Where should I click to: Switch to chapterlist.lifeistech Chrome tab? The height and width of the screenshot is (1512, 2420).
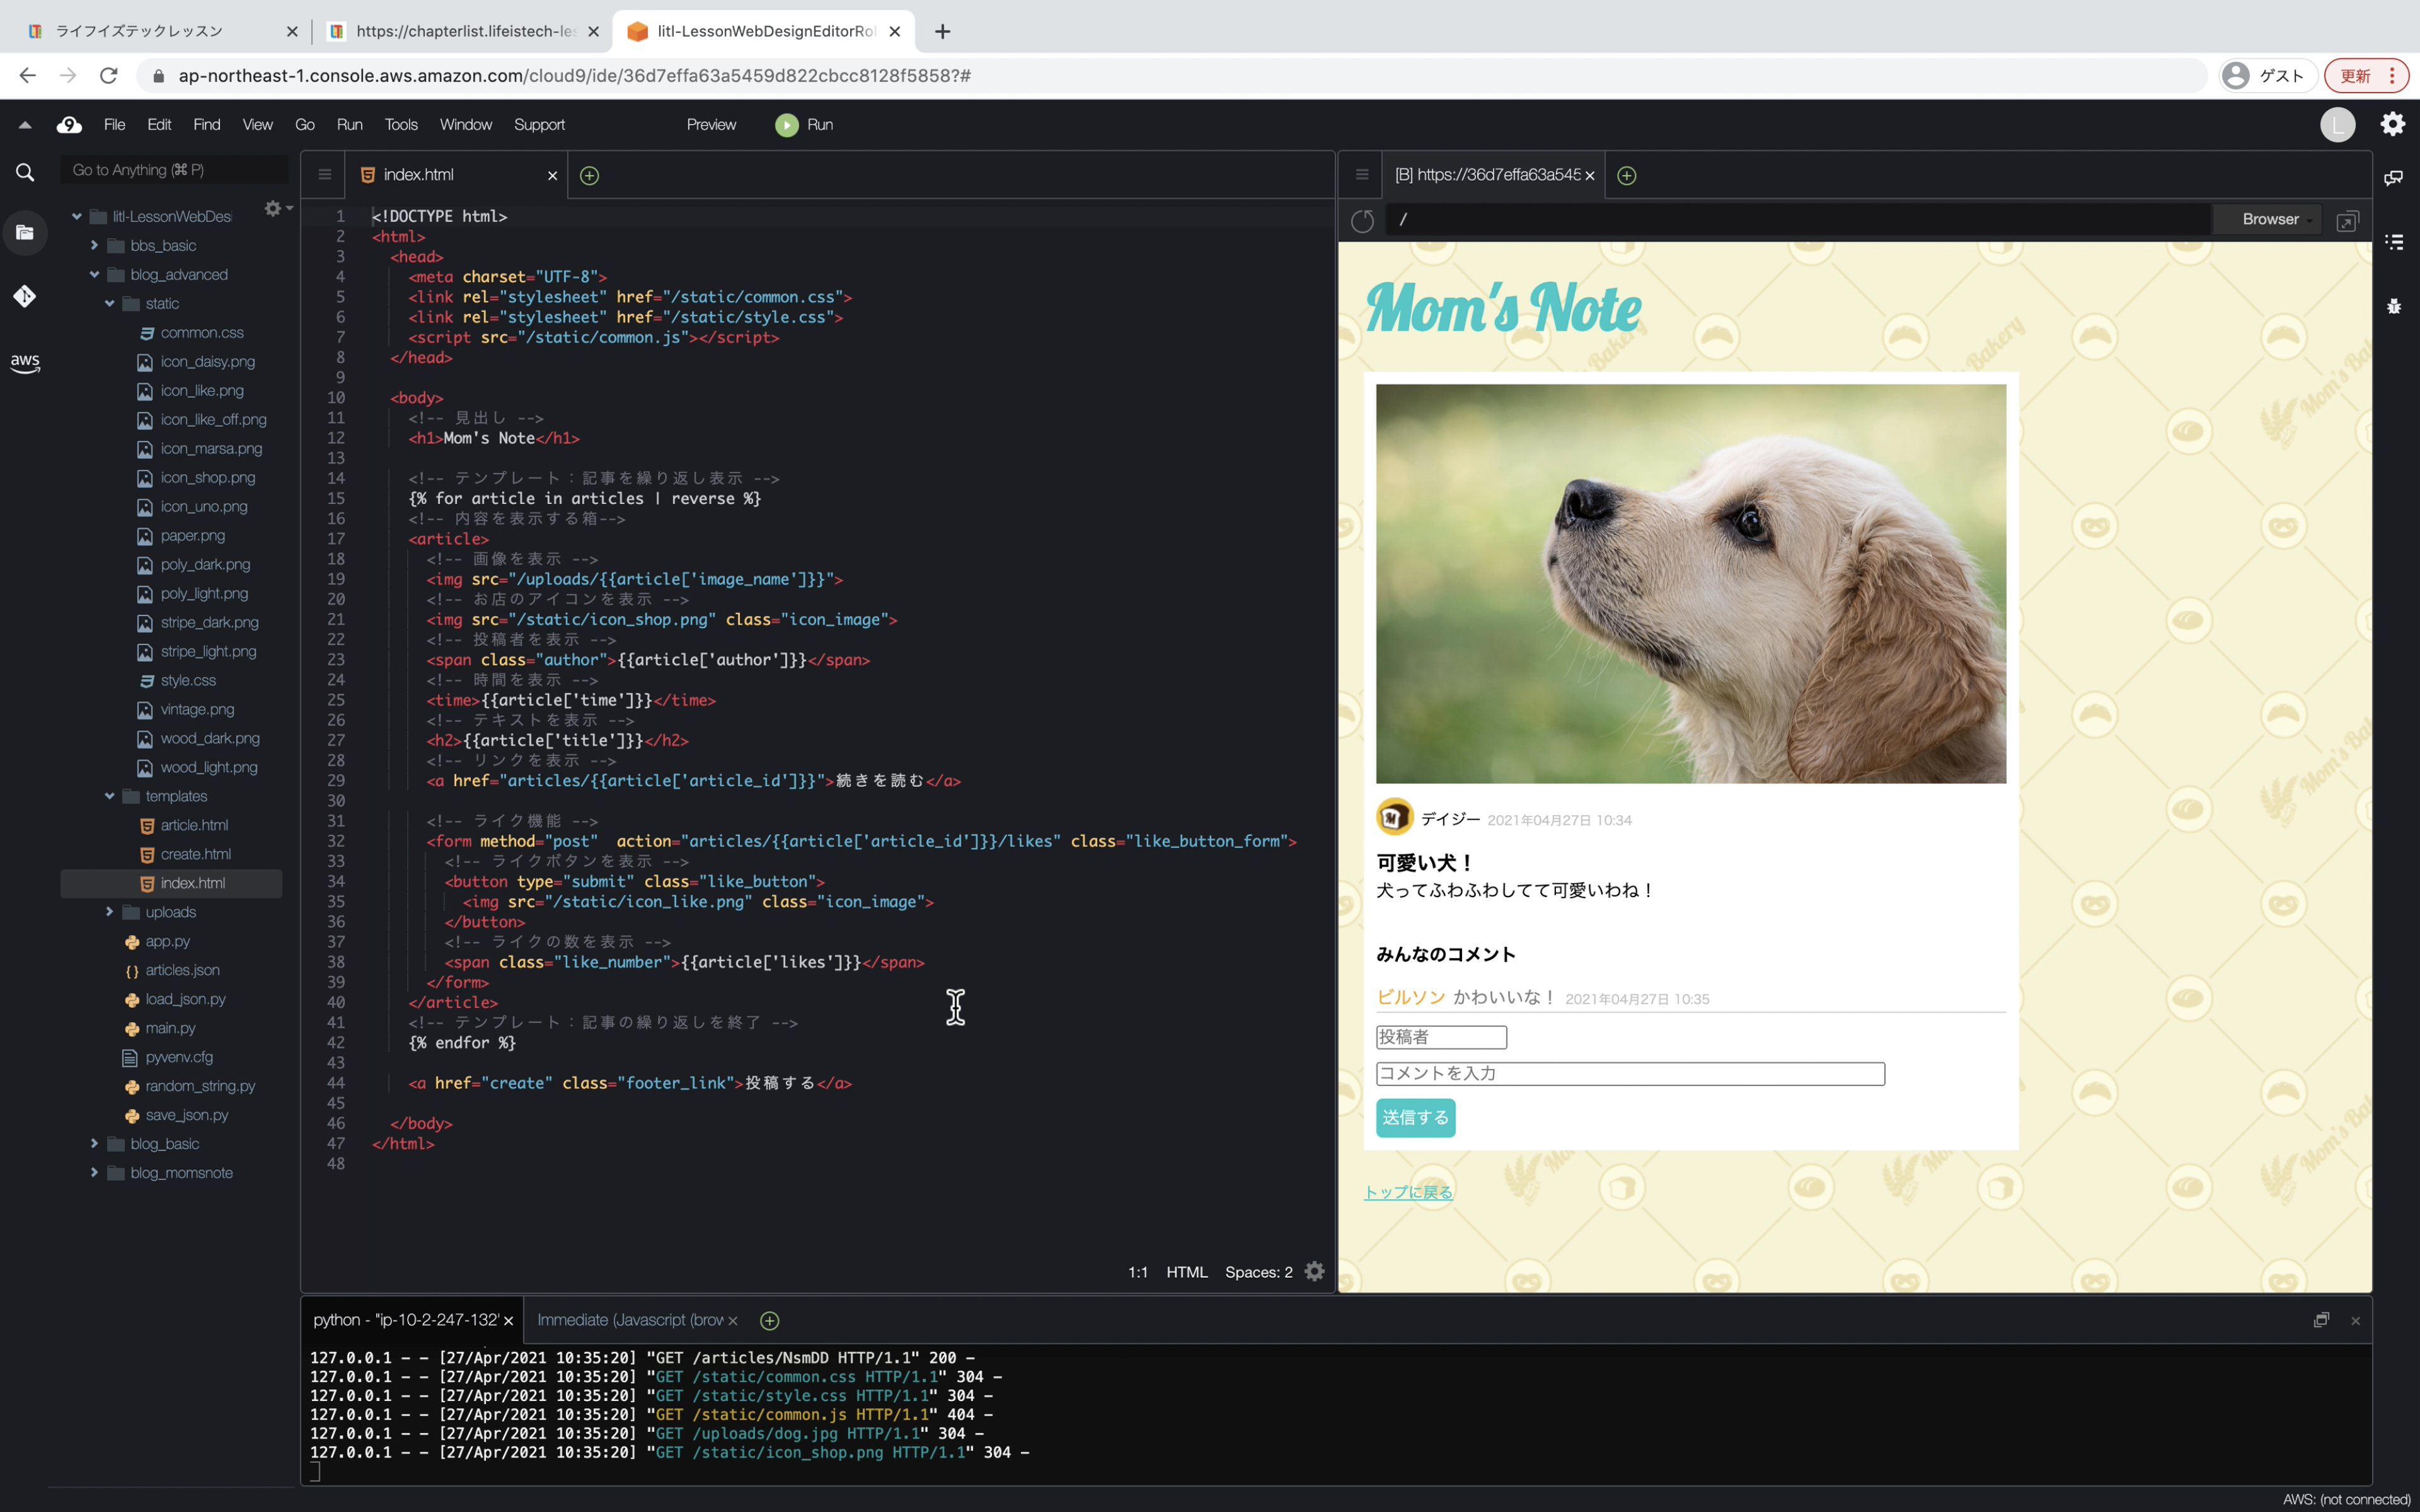pyautogui.click(x=464, y=31)
